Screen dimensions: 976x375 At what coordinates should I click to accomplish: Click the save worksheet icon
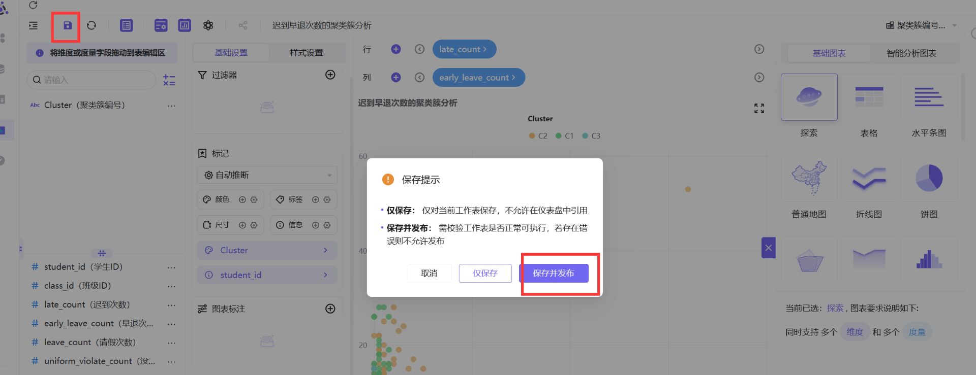(x=67, y=25)
